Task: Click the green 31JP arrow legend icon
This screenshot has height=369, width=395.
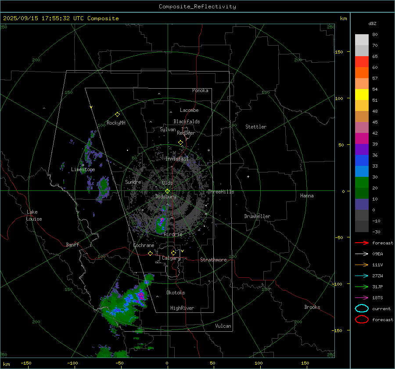Action: coord(362,287)
